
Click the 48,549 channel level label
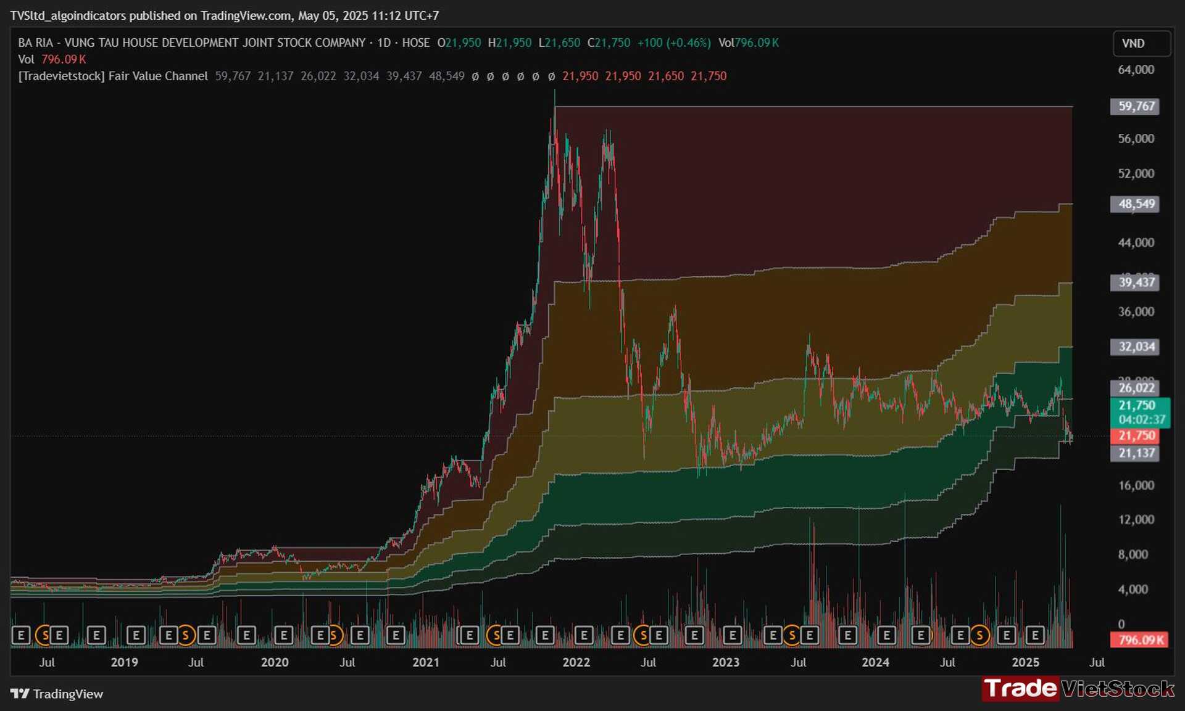(1136, 204)
